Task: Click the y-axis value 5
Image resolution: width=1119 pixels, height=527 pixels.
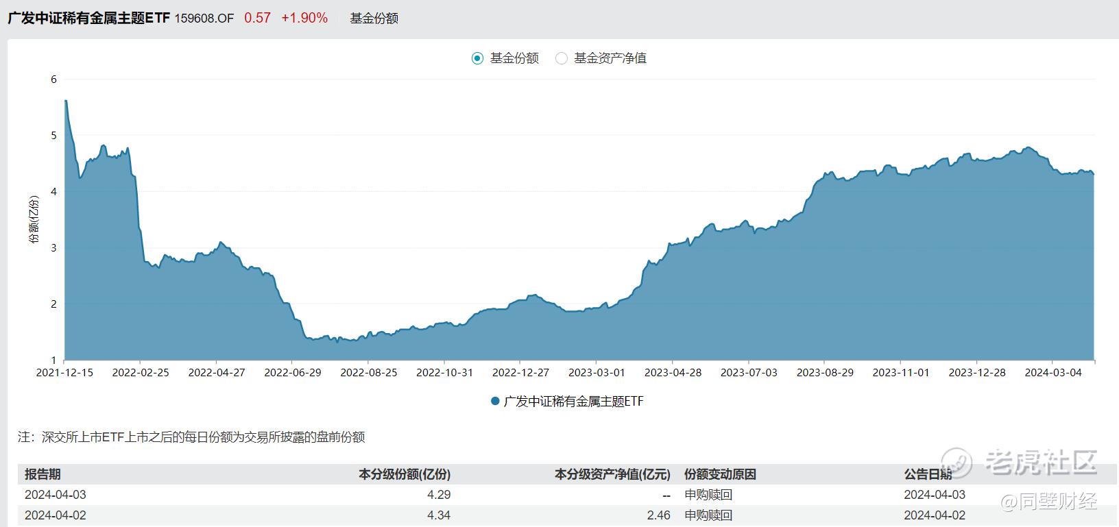Action: pyautogui.click(x=54, y=136)
